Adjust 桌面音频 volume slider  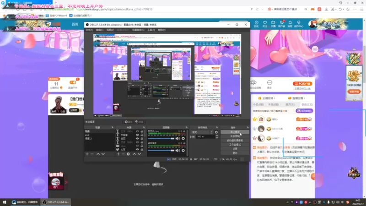click(161, 151)
